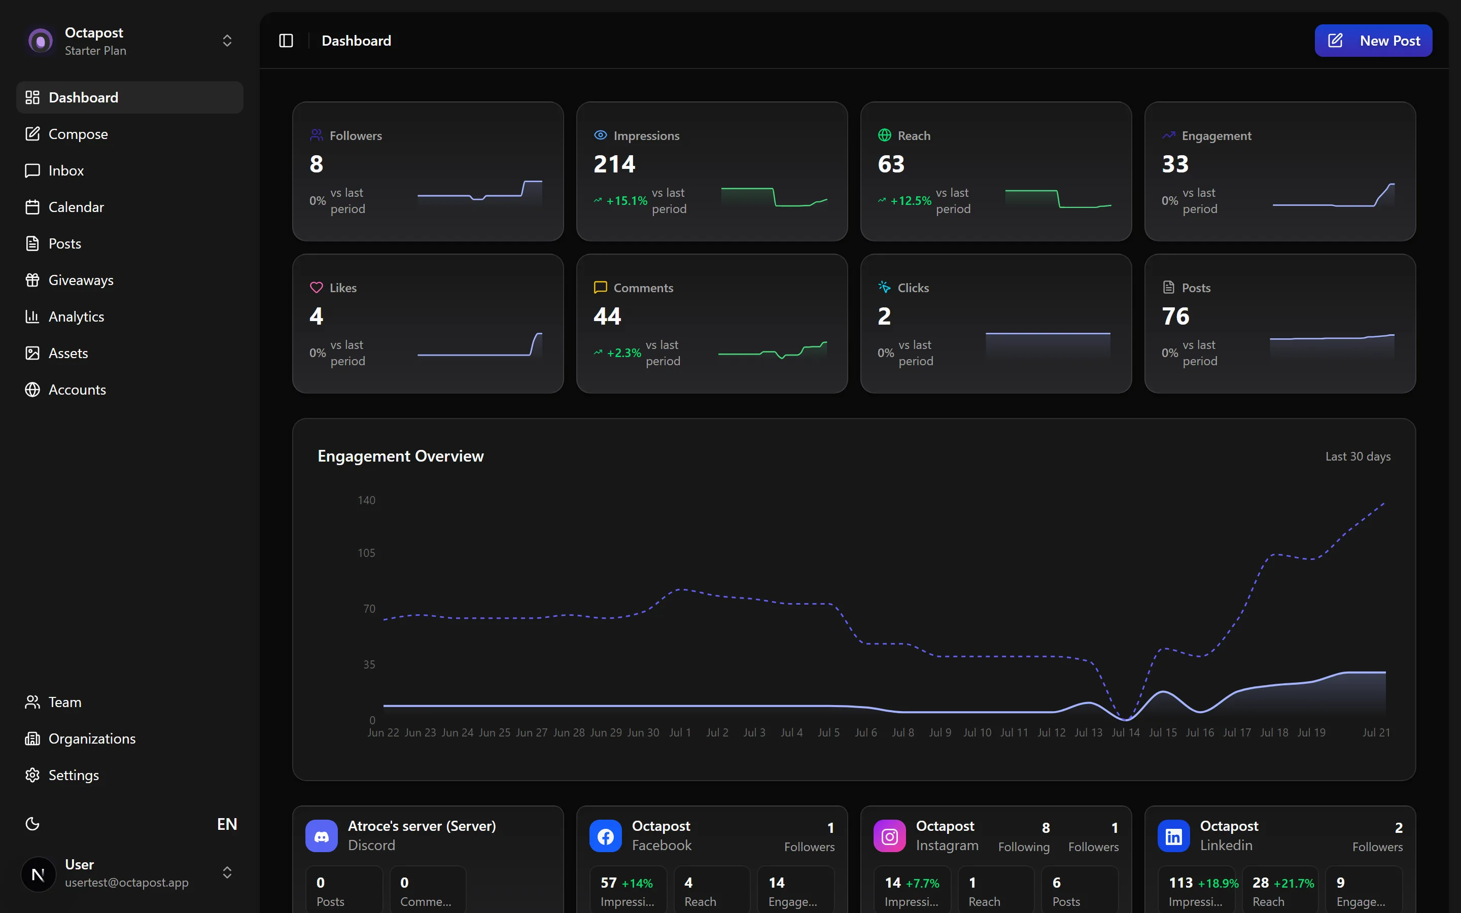Viewport: 1461px width, 913px height.
Task: Click the Posts document icon in sidebar
Action: [x=32, y=243]
